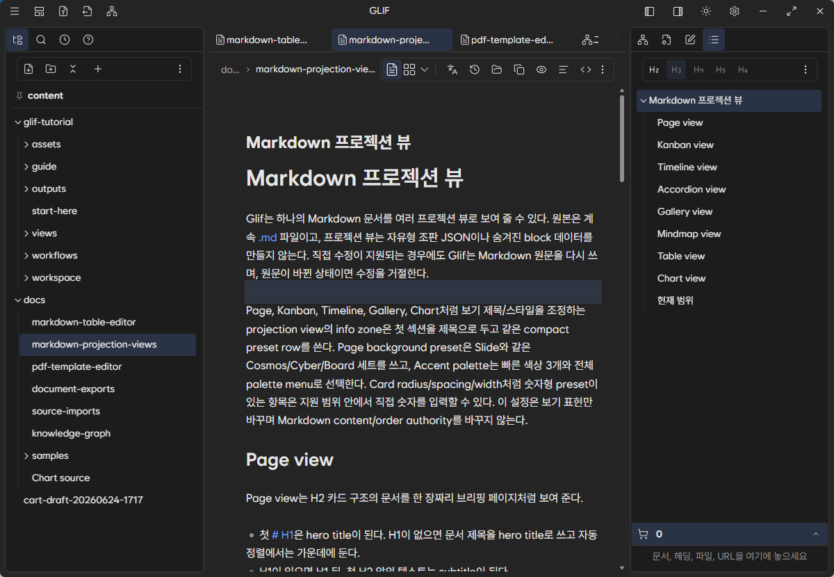
Task: Expand the views folder
Action: [x=26, y=233]
